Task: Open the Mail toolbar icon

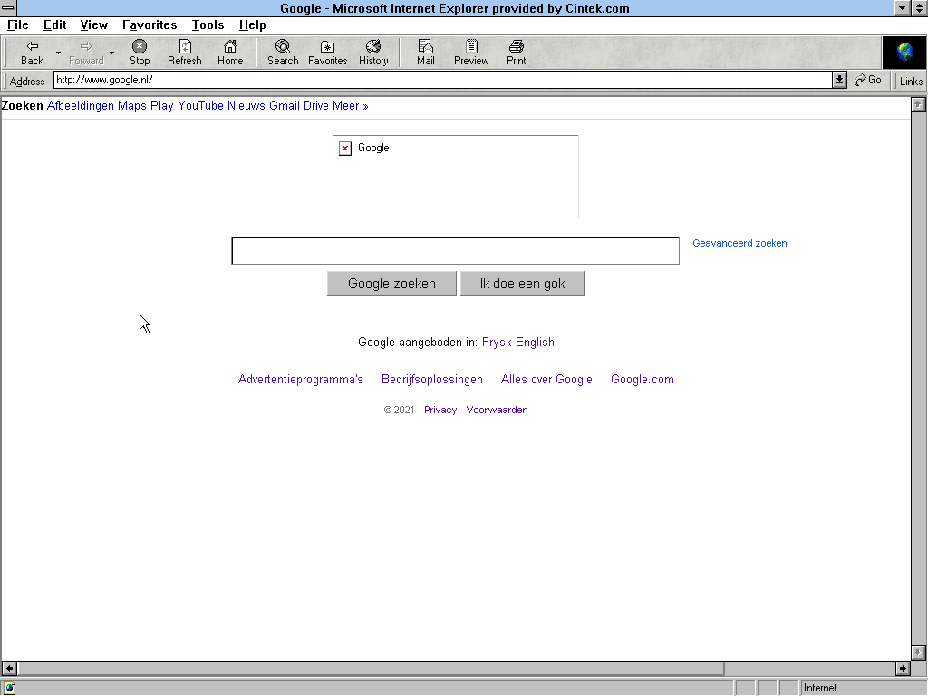Action: click(426, 52)
